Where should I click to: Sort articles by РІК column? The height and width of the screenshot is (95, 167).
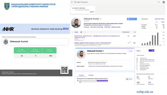[x=135, y=32]
